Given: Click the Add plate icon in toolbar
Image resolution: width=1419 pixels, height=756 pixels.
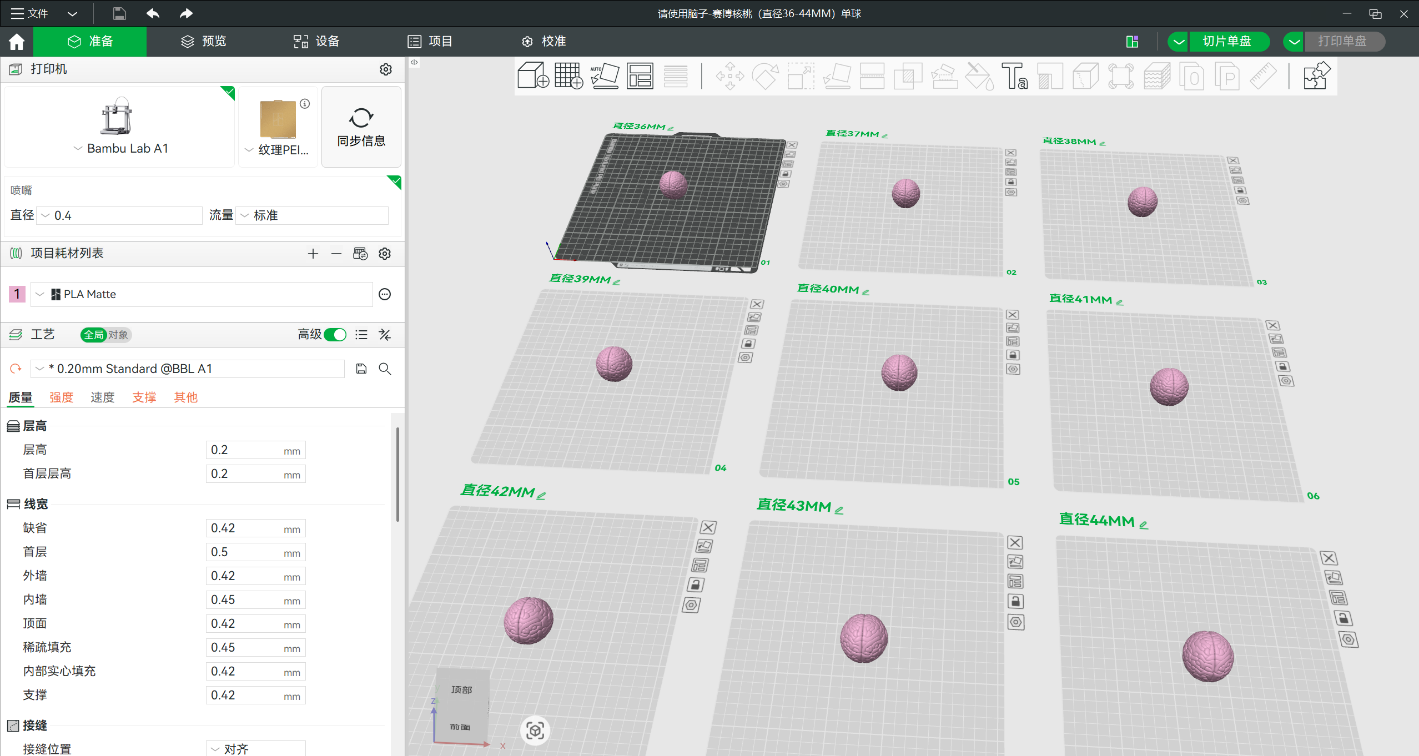Looking at the screenshot, I should pyautogui.click(x=568, y=75).
